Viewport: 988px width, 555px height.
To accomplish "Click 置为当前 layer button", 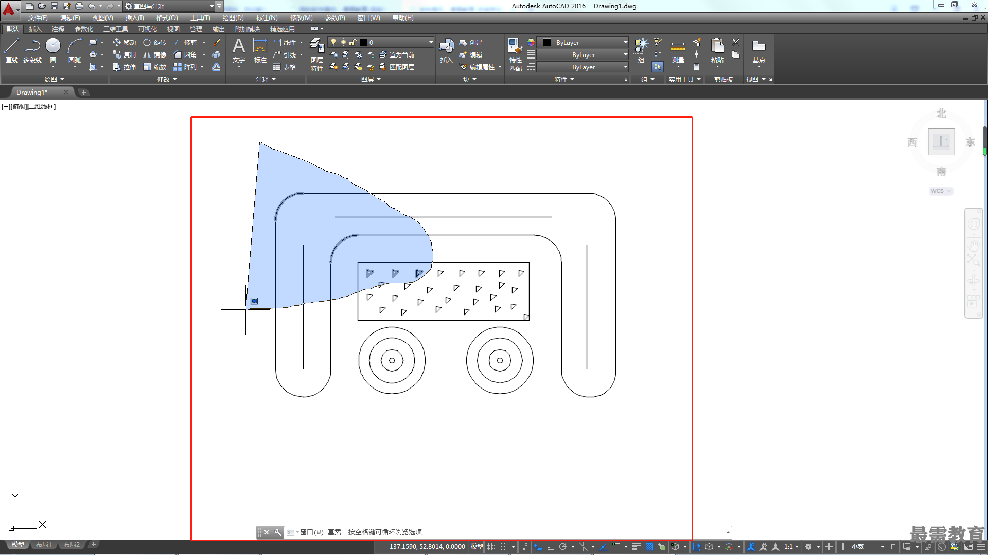I will pyautogui.click(x=397, y=54).
